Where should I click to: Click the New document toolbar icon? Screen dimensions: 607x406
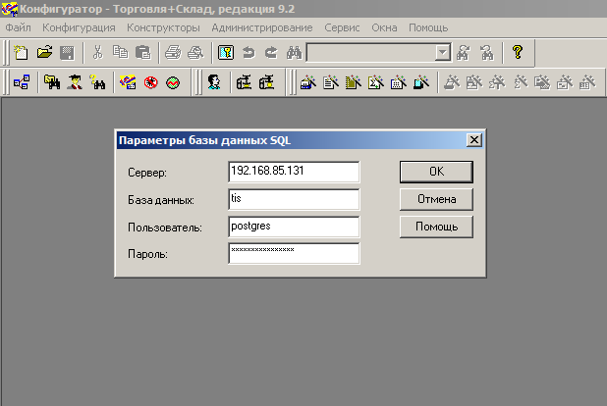click(x=21, y=52)
